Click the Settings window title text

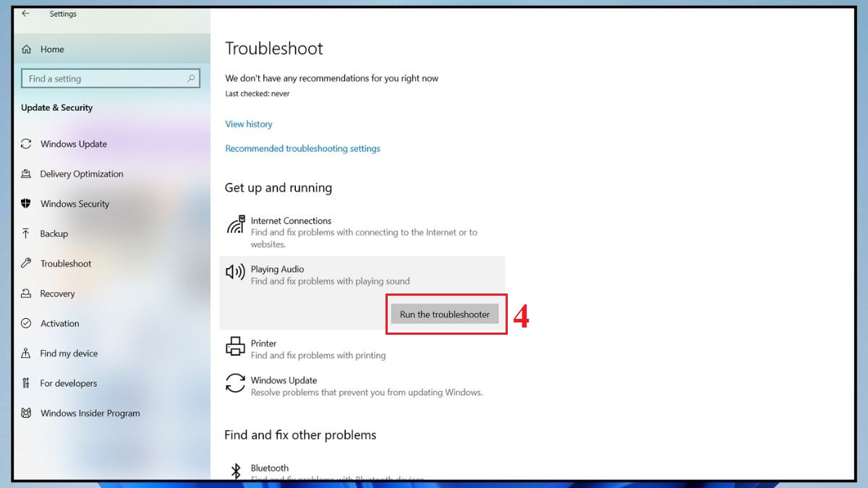[63, 14]
